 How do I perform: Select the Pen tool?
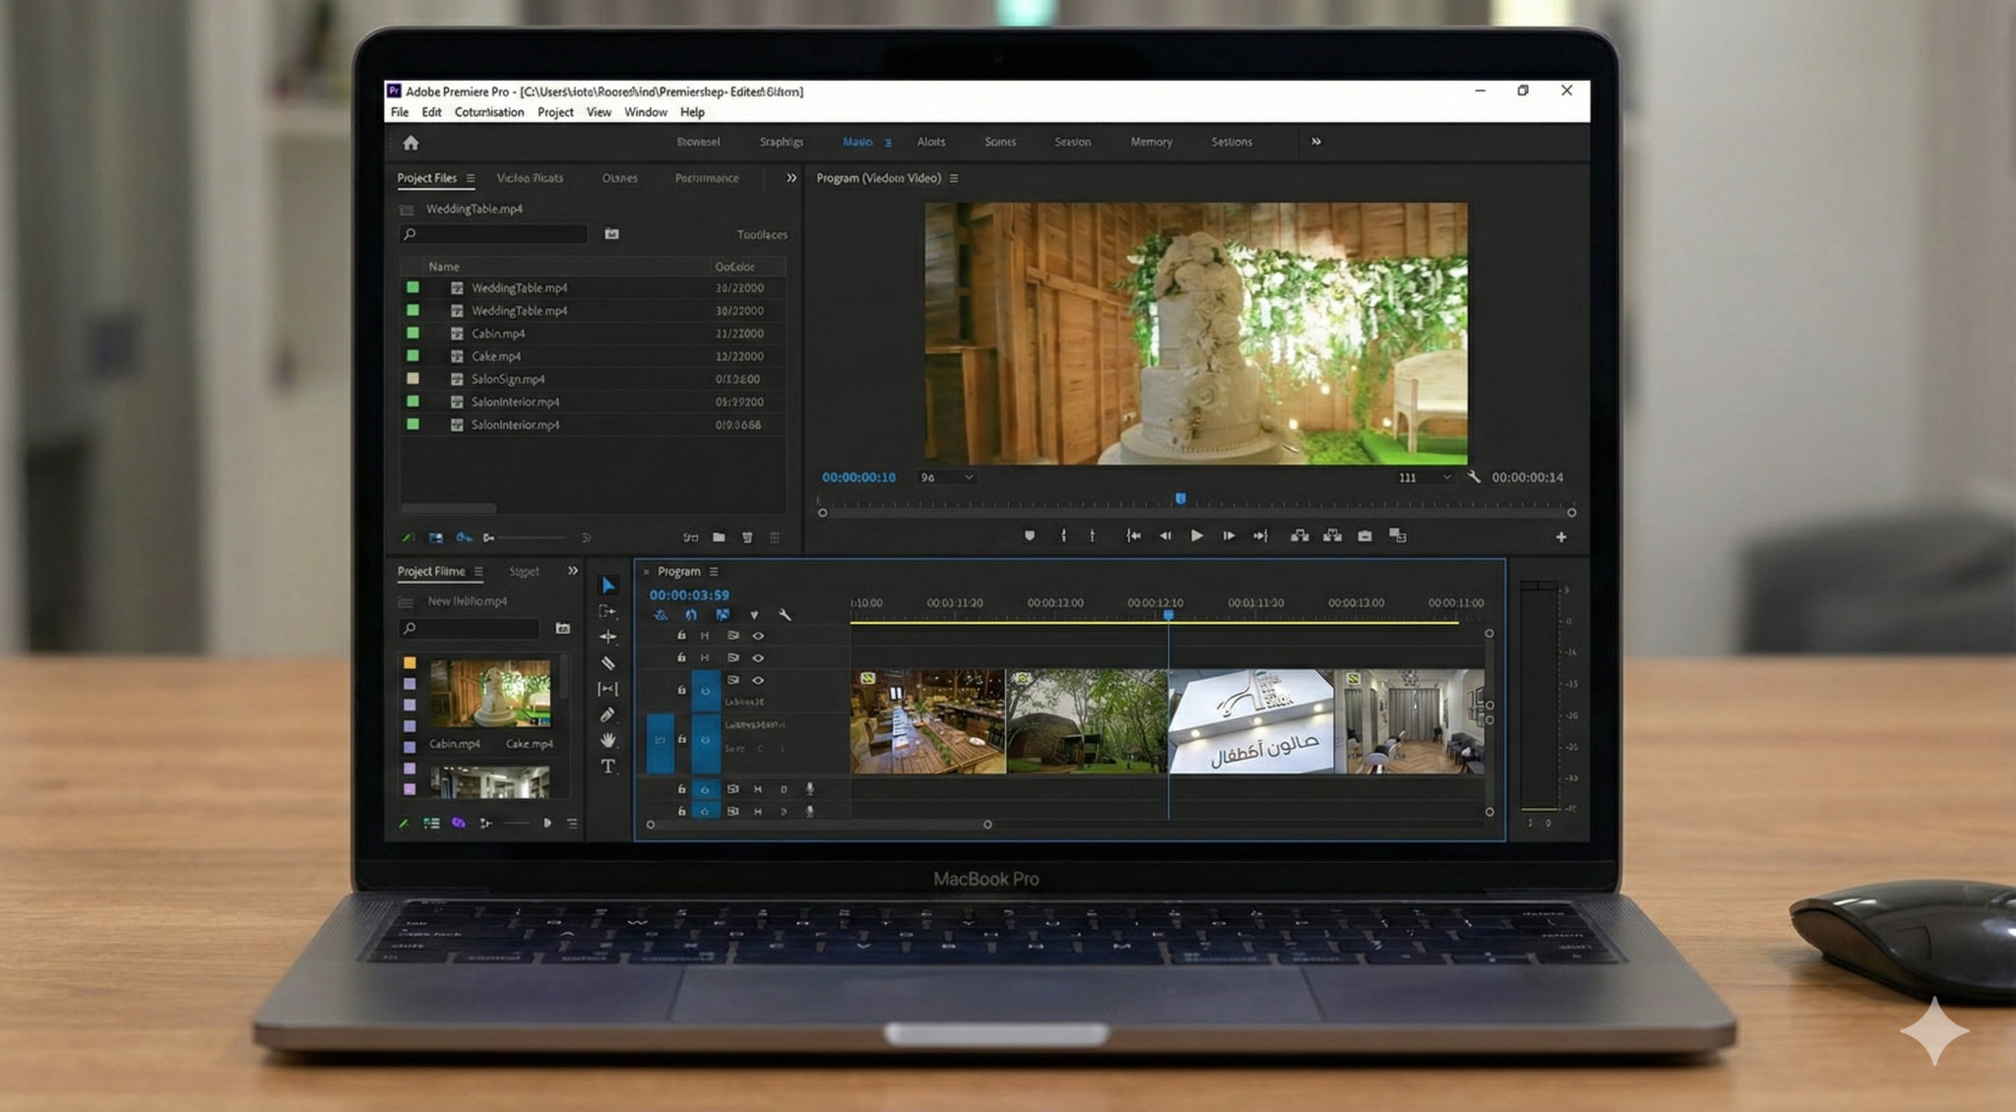point(608,715)
